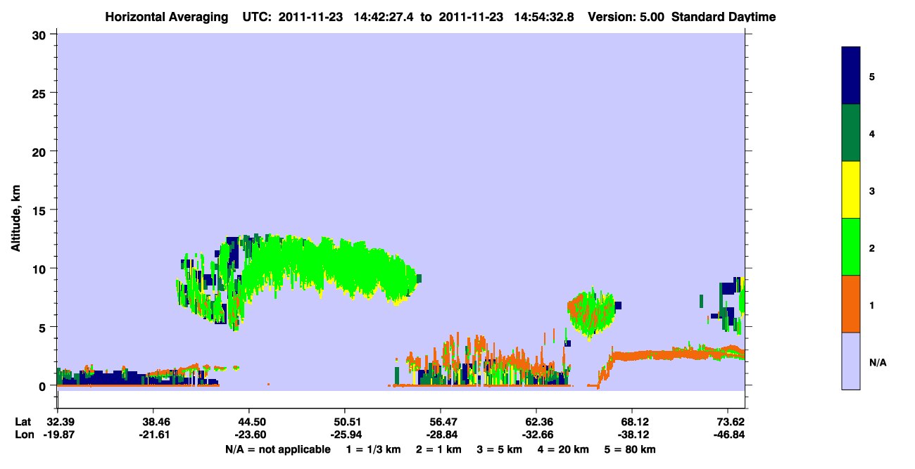Click the dark blue colorbar segment labeled 5
This screenshot has width=915, height=469.
pos(851,75)
